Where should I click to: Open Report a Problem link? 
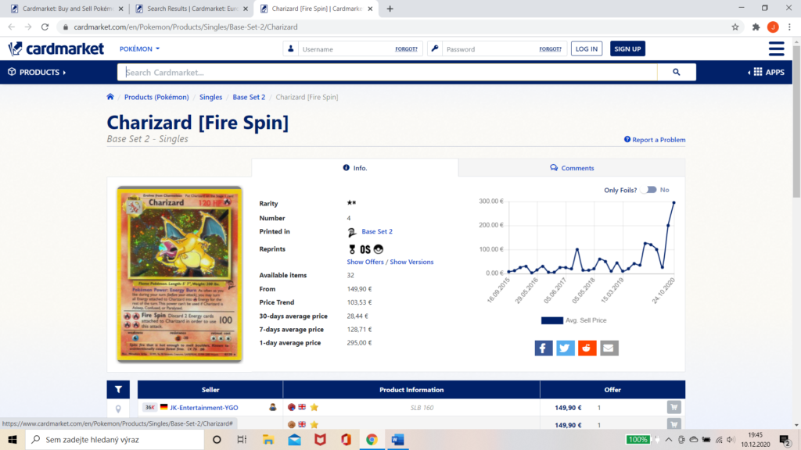655,140
